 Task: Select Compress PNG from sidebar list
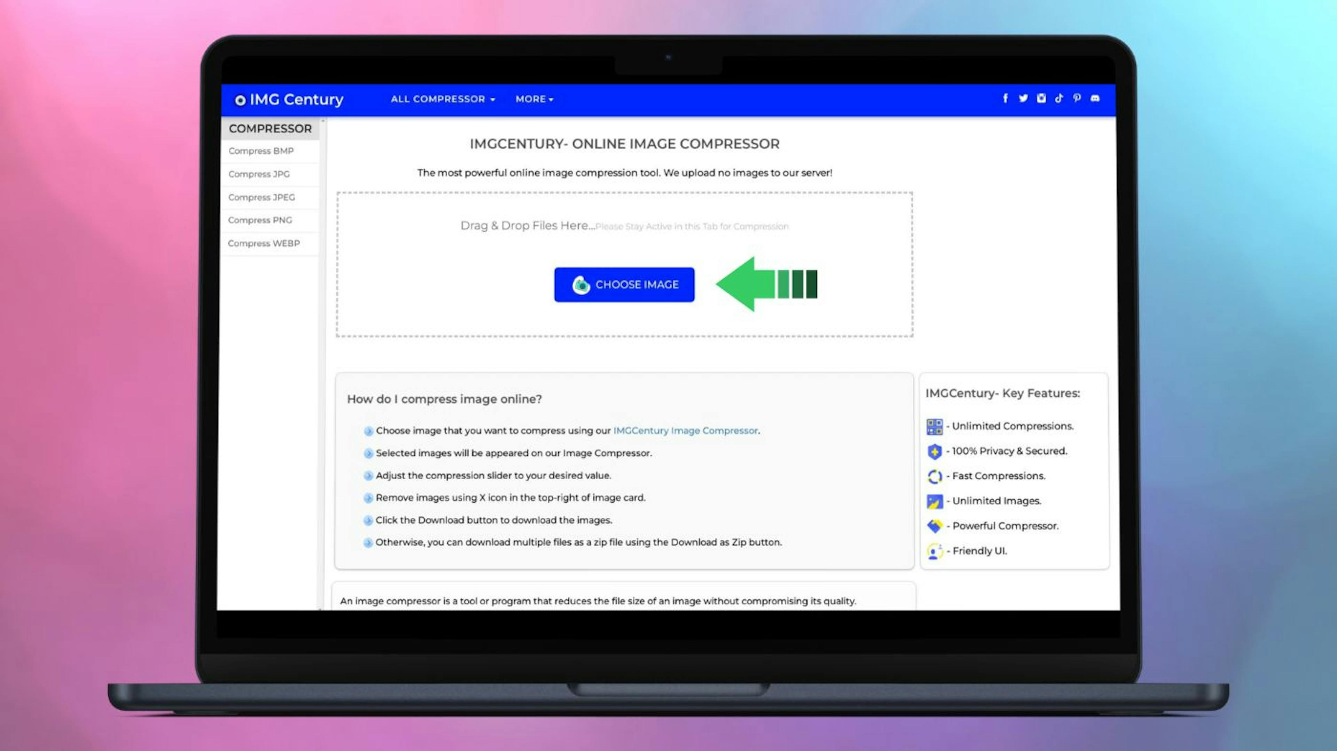point(260,219)
